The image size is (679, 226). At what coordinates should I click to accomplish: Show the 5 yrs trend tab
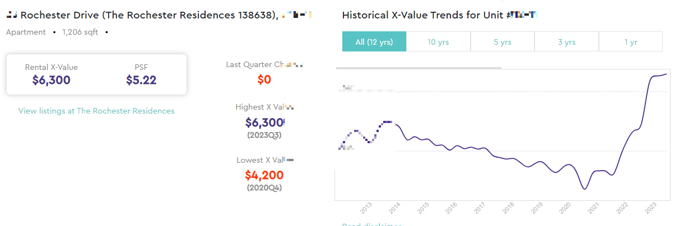tap(502, 42)
